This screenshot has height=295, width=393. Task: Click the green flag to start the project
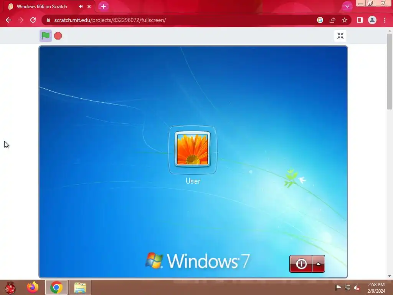click(46, 36)
